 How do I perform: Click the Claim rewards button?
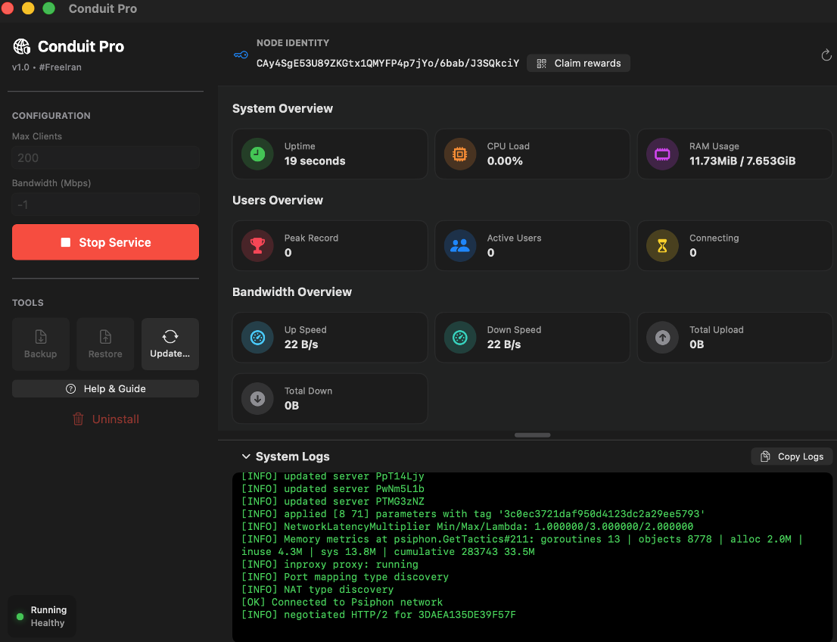tap(578, 64)
